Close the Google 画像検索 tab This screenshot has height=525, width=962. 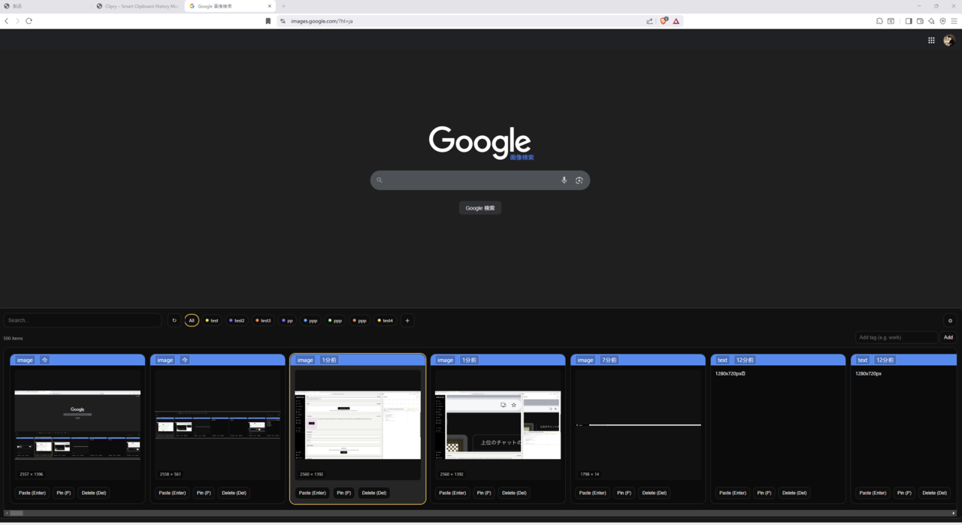point(269,6)
